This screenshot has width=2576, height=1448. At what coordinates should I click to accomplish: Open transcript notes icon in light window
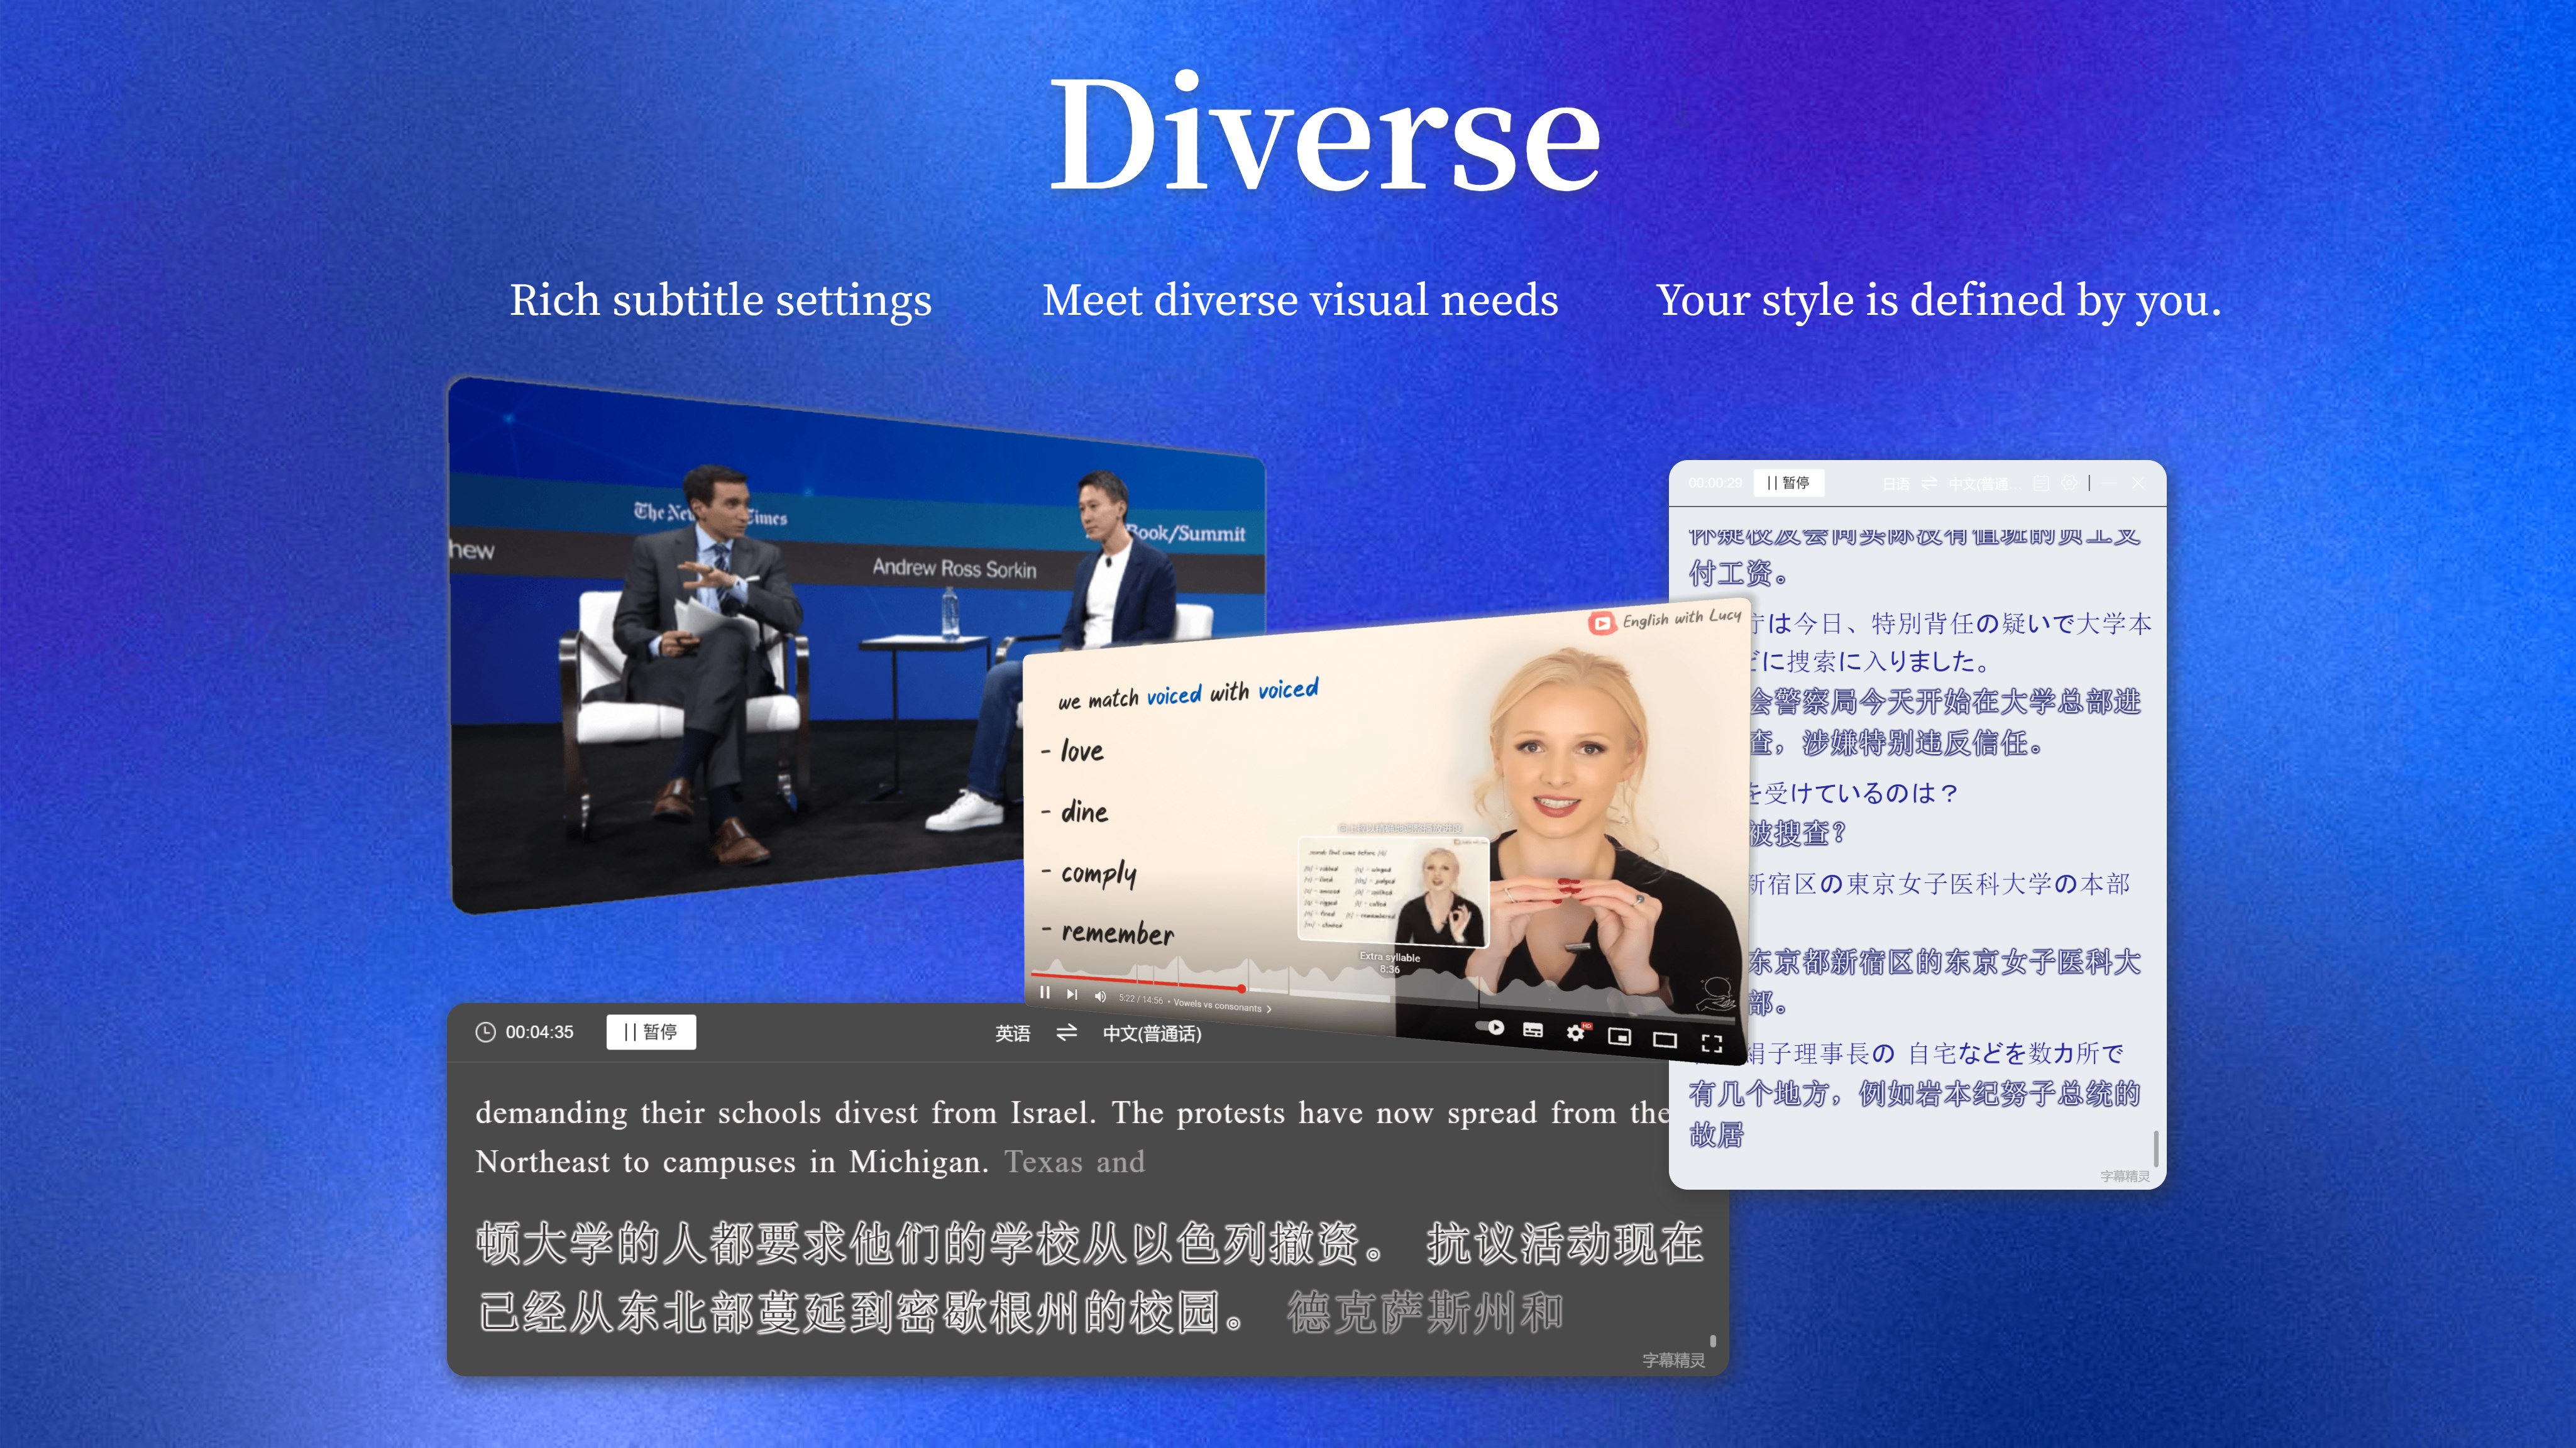tap(2041, 484)
